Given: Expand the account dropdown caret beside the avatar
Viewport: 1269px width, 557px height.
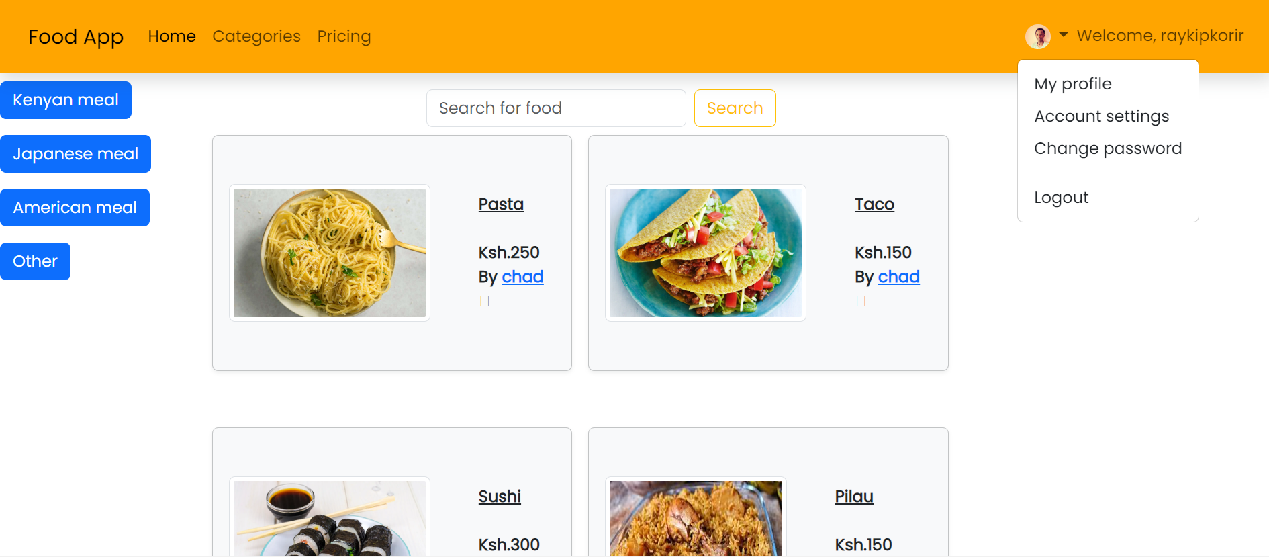Looking at the screenshot, I should point(1062,34).
